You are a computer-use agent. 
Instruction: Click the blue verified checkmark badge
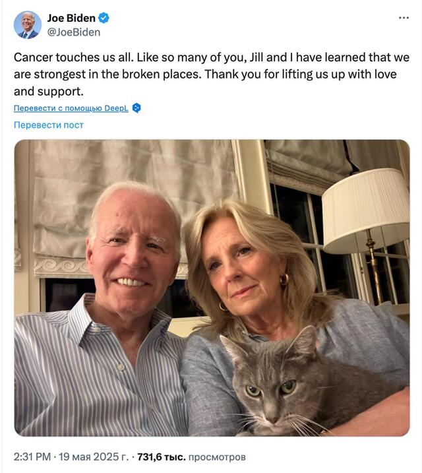click(x=103, y=18)
